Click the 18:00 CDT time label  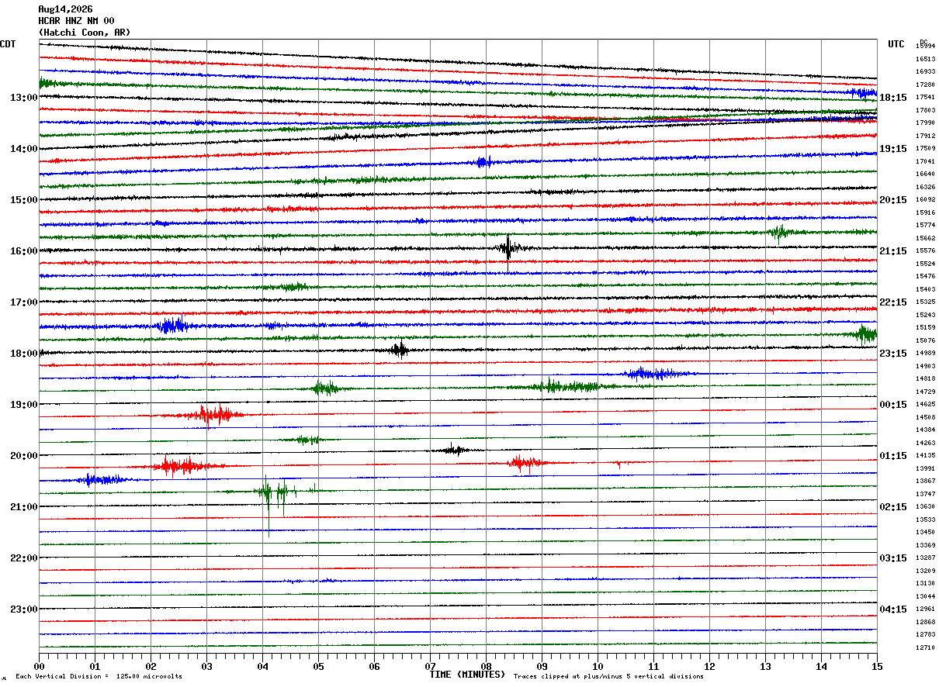point(24,354)
